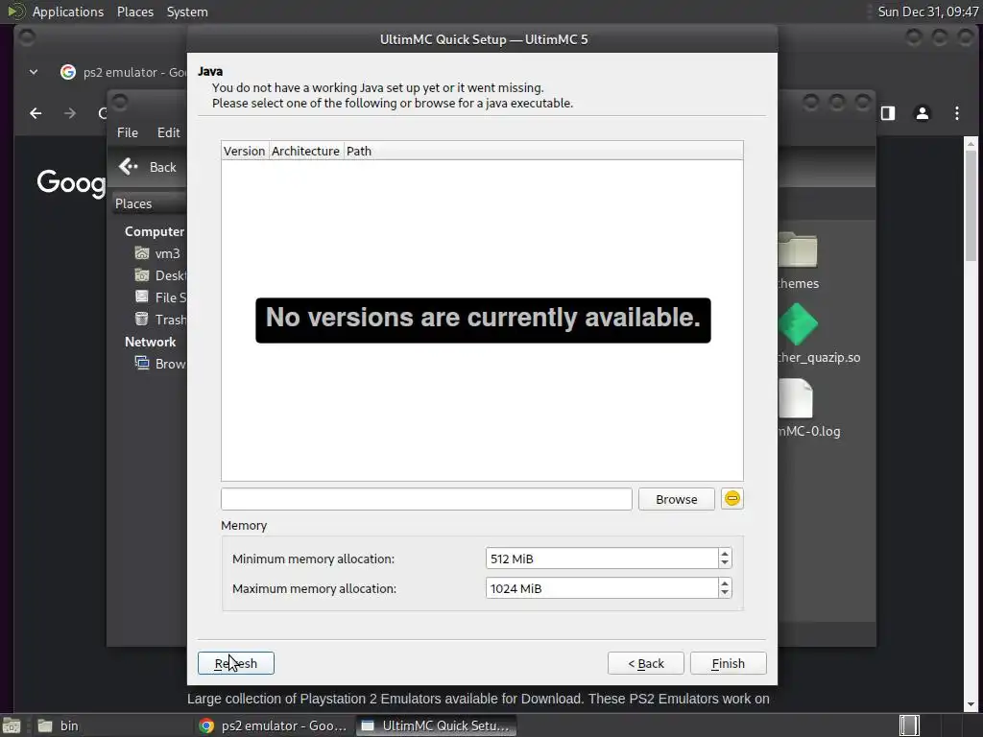Image resolution: width=983 pixels, height=737 pixels.
Task: Open the Places sidebar header dropdown
Action: [x=149, y=203]
